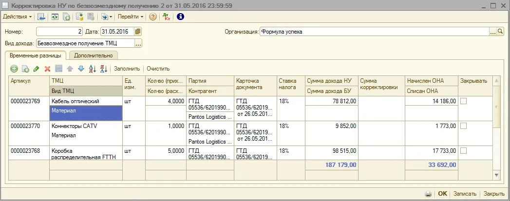The width and height of the screenshot is (510, 201).
Task: Open the dropdown arrow next to create-based-on icon
Action: point(111,17)
